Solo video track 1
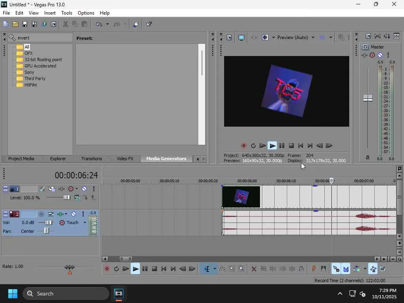This screenshot has height=303, width=404. pyautogui.click(x=94, y=189)
